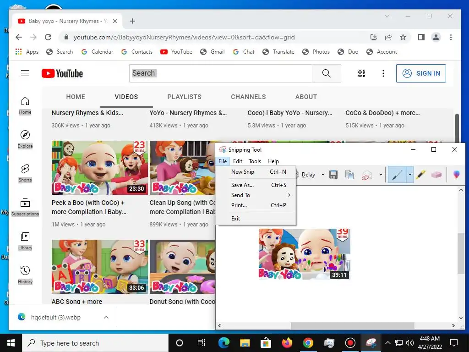Image resolution: width=469 pixels, height=352 pixels.
Task: Go to Home in YouTube sidebar
Action: (25, 105)
